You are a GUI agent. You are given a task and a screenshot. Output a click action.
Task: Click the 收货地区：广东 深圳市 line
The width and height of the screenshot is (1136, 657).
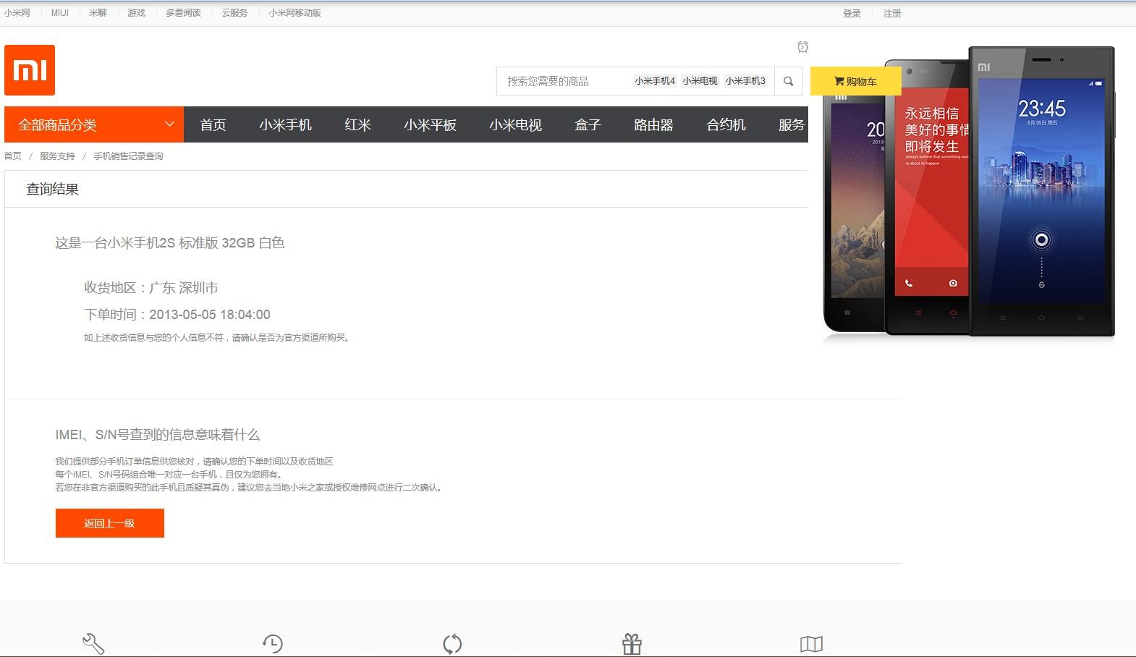151,288
